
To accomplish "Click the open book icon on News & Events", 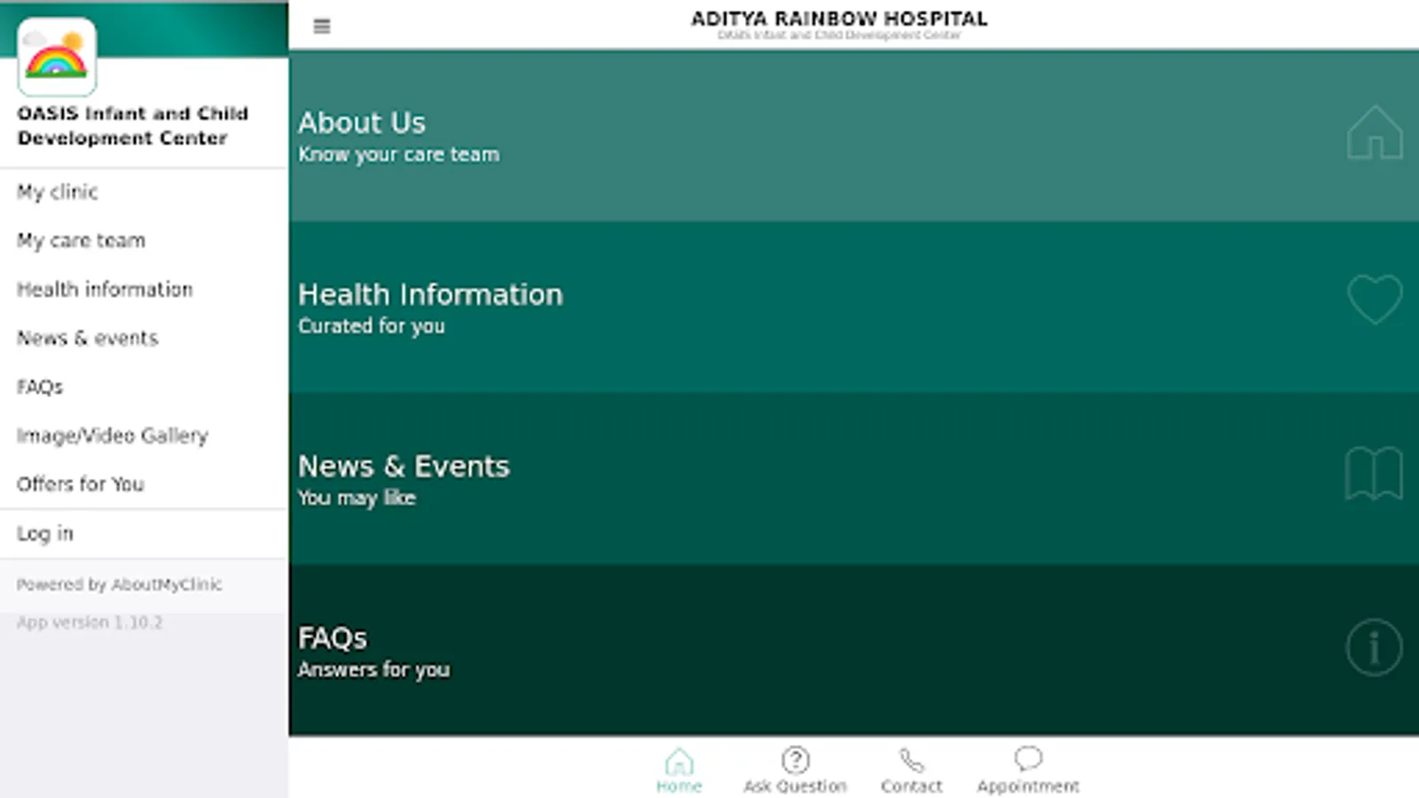I will click(1374, 473).
